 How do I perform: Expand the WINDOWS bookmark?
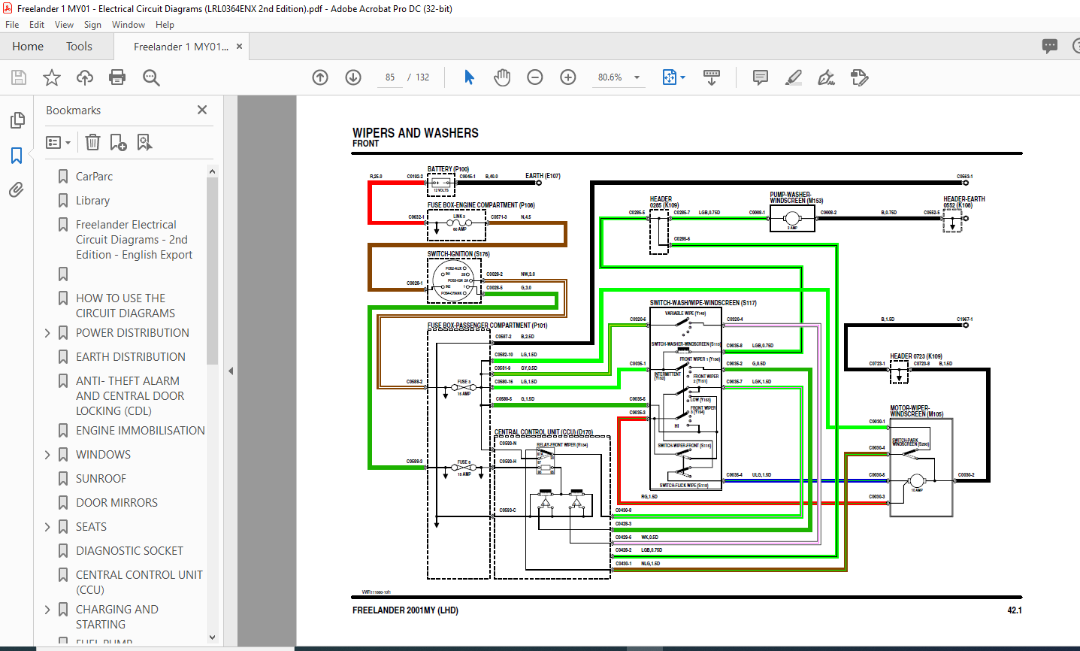[47, 455]
